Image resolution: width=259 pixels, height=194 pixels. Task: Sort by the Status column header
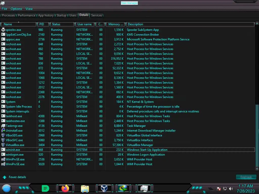click(x=62, y=24)
